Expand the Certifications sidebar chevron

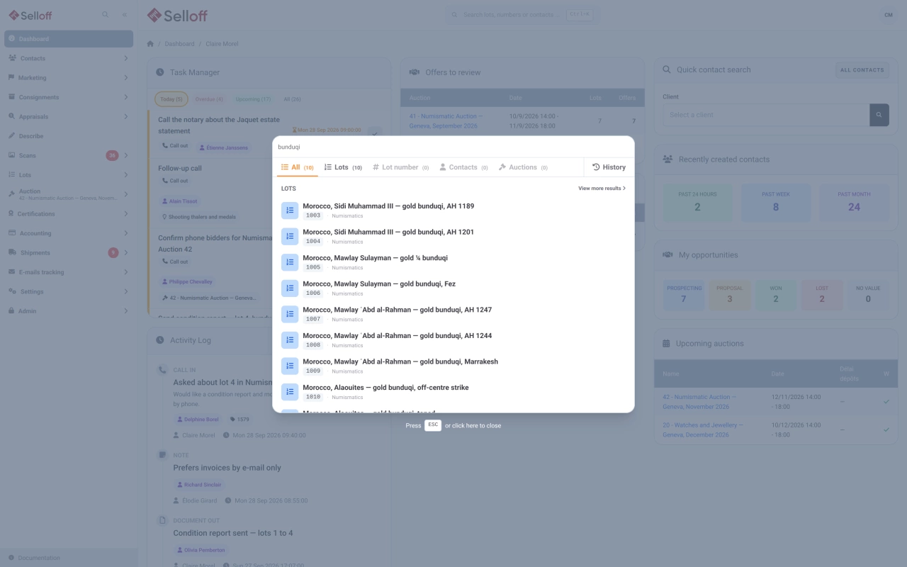[125, 214]
